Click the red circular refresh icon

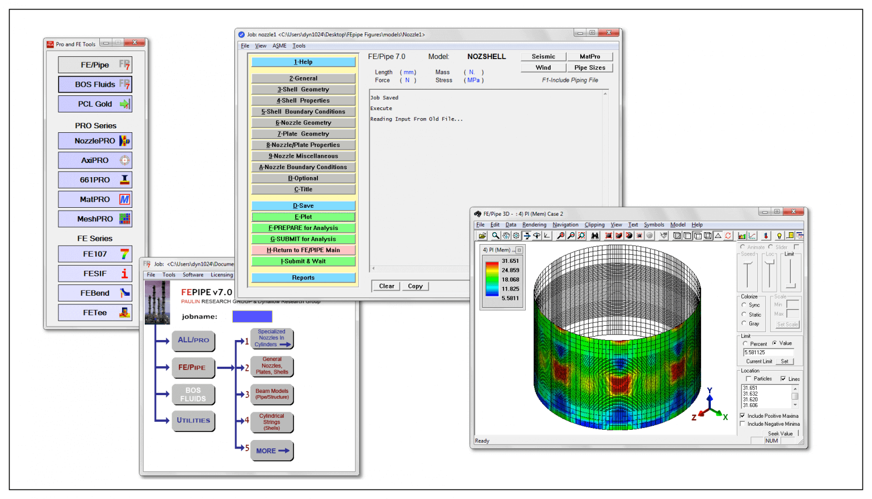point(727,236)
